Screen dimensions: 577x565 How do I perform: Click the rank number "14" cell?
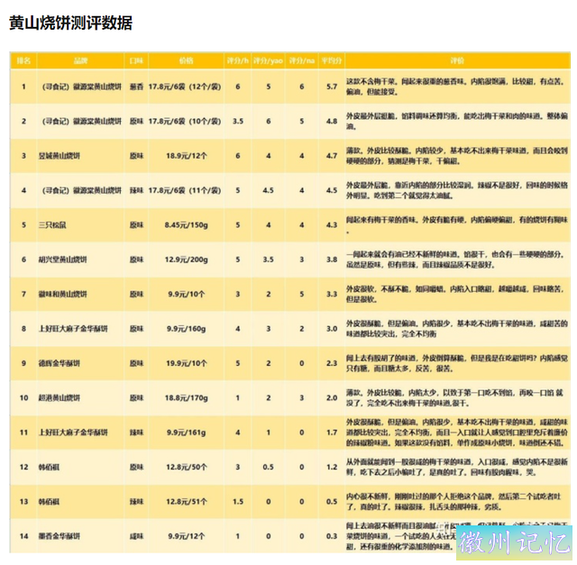click(24, 536)
